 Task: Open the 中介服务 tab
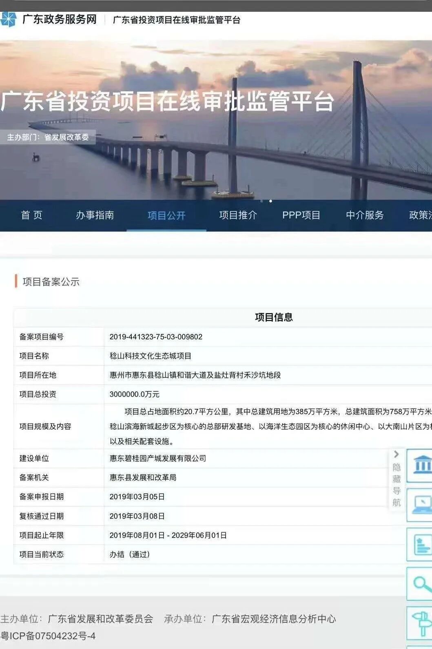[x=365, y=215]
